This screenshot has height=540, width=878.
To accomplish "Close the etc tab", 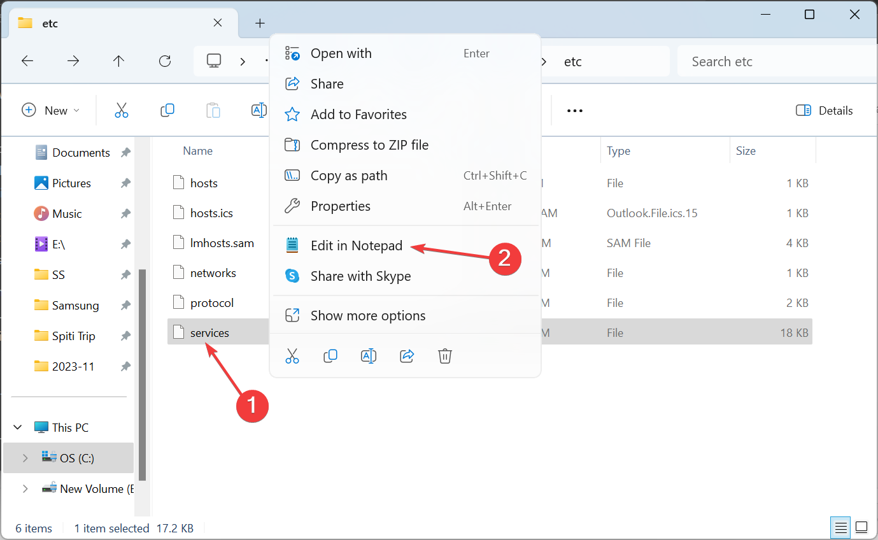I will click(218, 23).
